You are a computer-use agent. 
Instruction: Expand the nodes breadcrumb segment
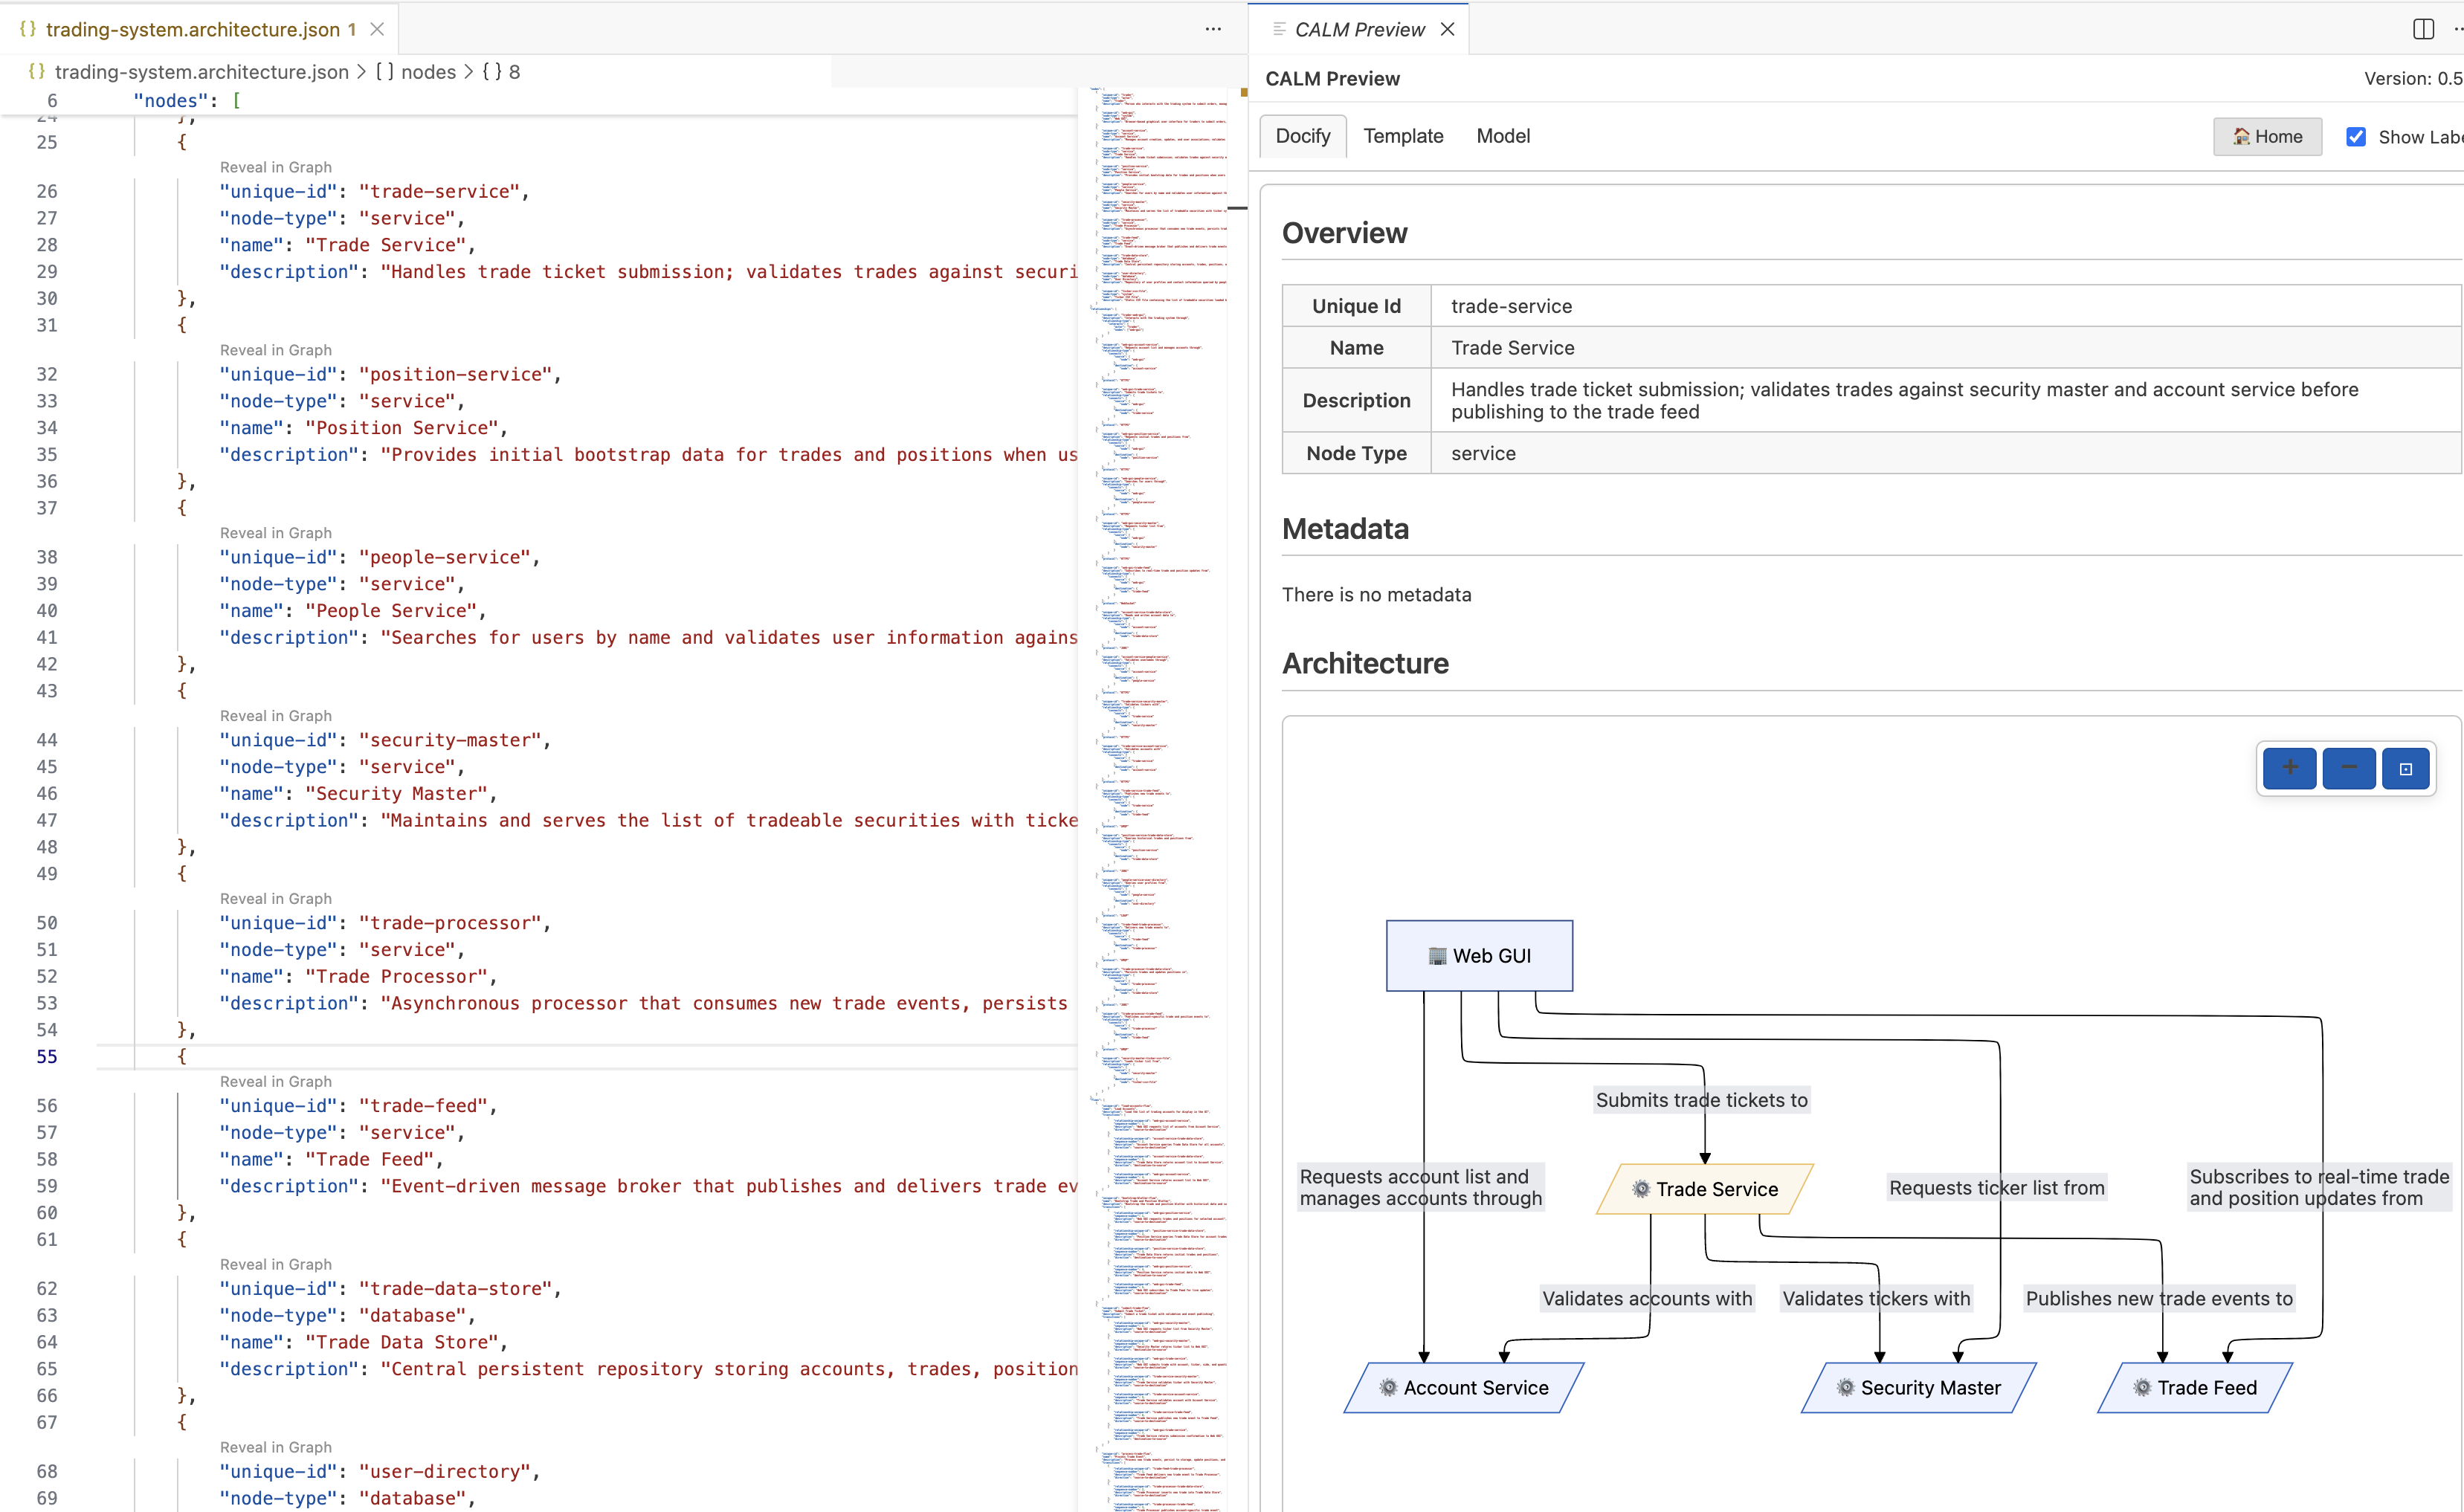[428, 72]
